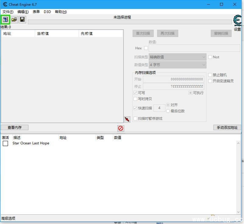Click the open process icon
Image resolution: width=244 pixels, height=224 pixels.
point(5,20)
